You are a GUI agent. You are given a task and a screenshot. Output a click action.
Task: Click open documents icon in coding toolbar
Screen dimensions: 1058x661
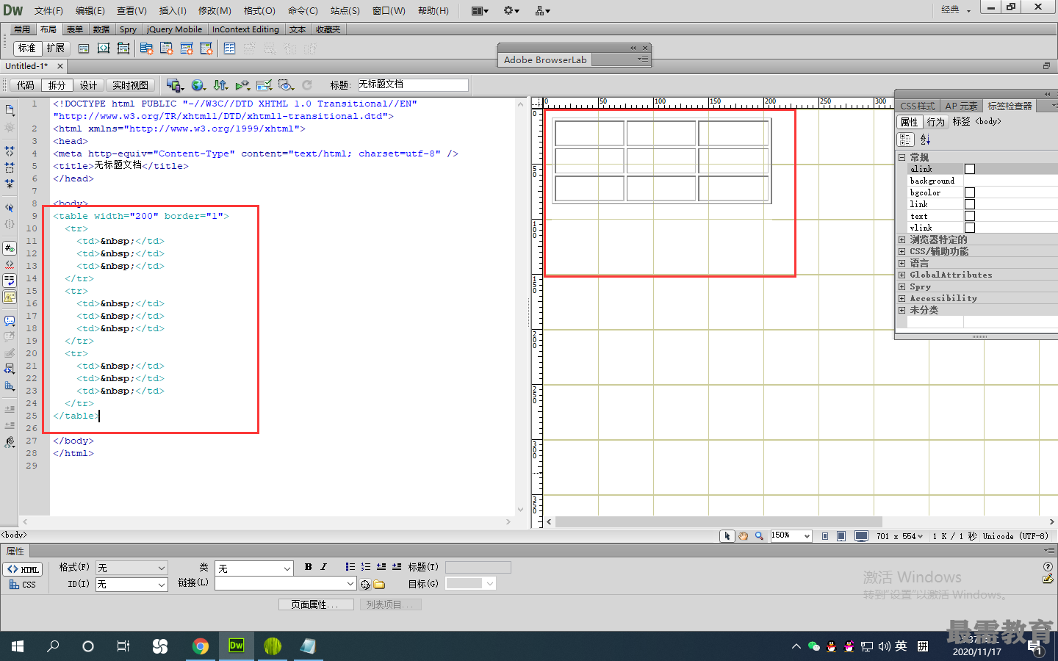[x=10, y=110]
